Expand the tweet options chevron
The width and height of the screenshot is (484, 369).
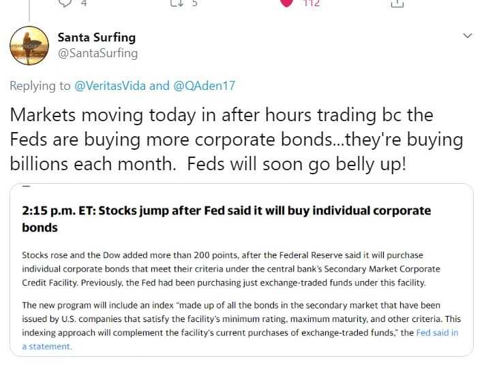coord(468,35)
